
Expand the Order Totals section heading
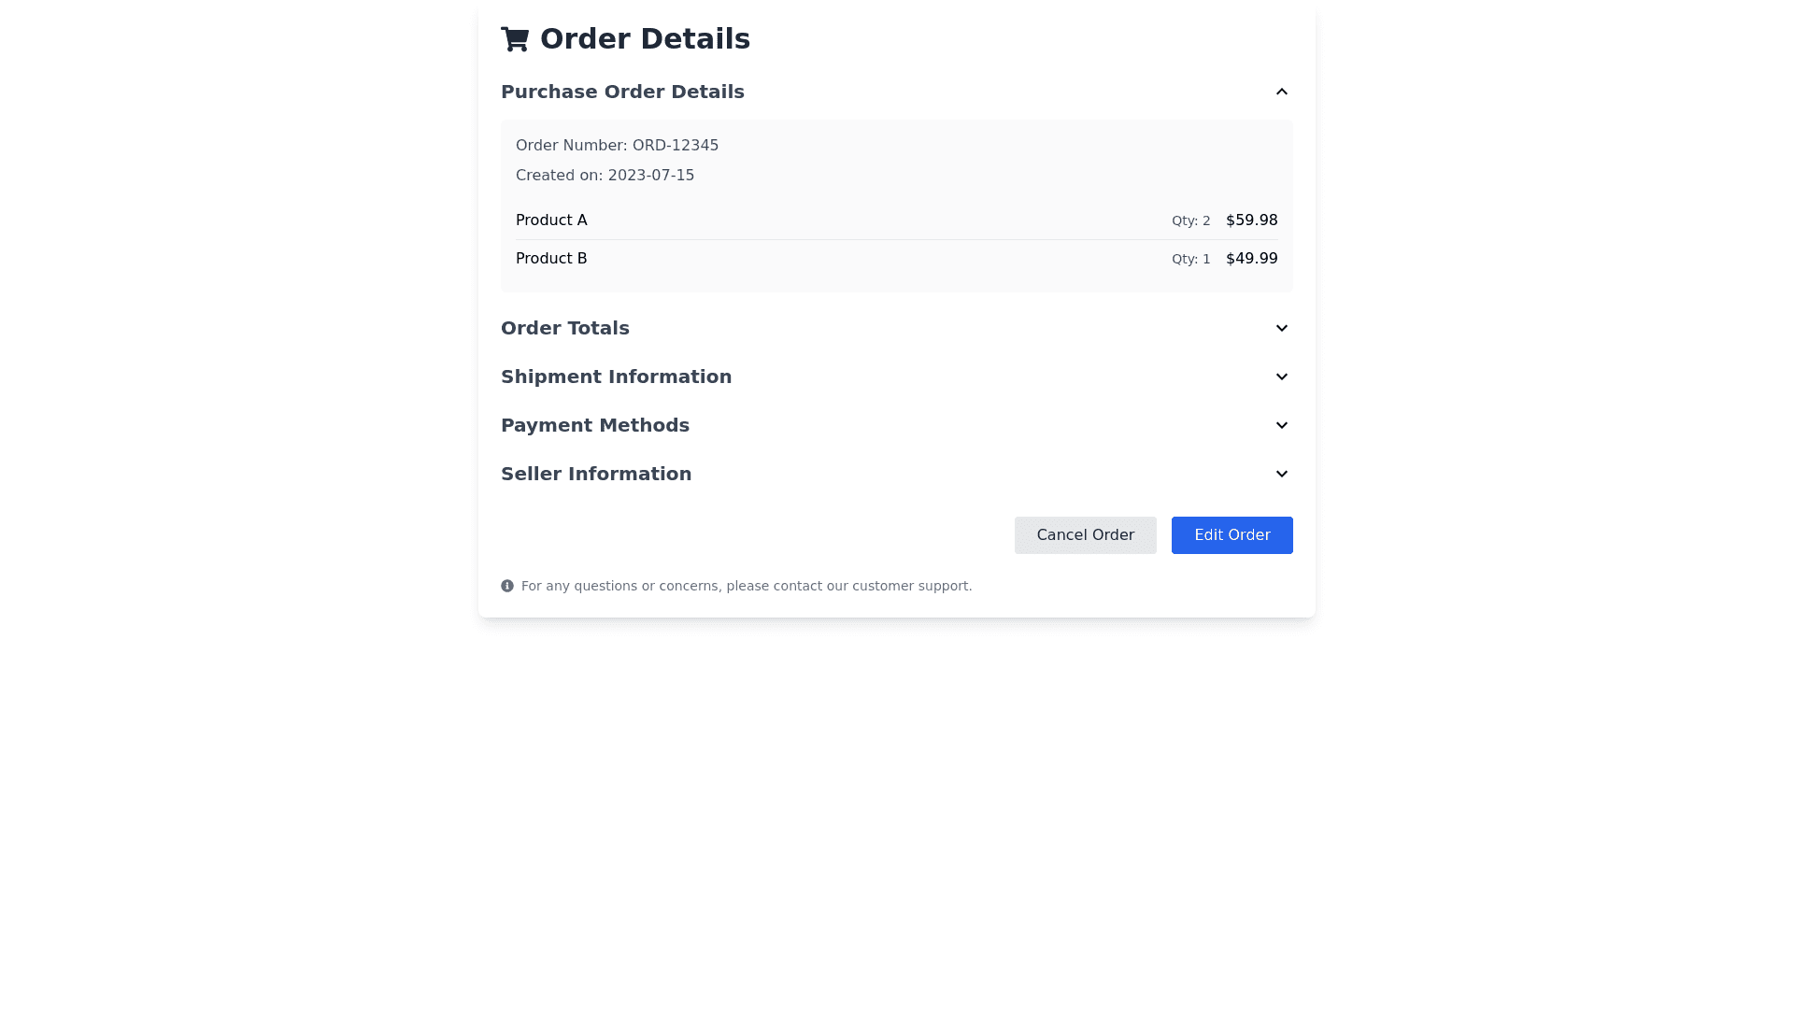point(565,328)
